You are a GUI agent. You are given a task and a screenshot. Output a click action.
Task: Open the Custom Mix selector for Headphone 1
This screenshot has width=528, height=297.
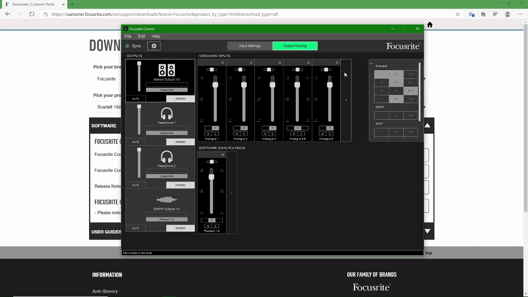point(167,133)
